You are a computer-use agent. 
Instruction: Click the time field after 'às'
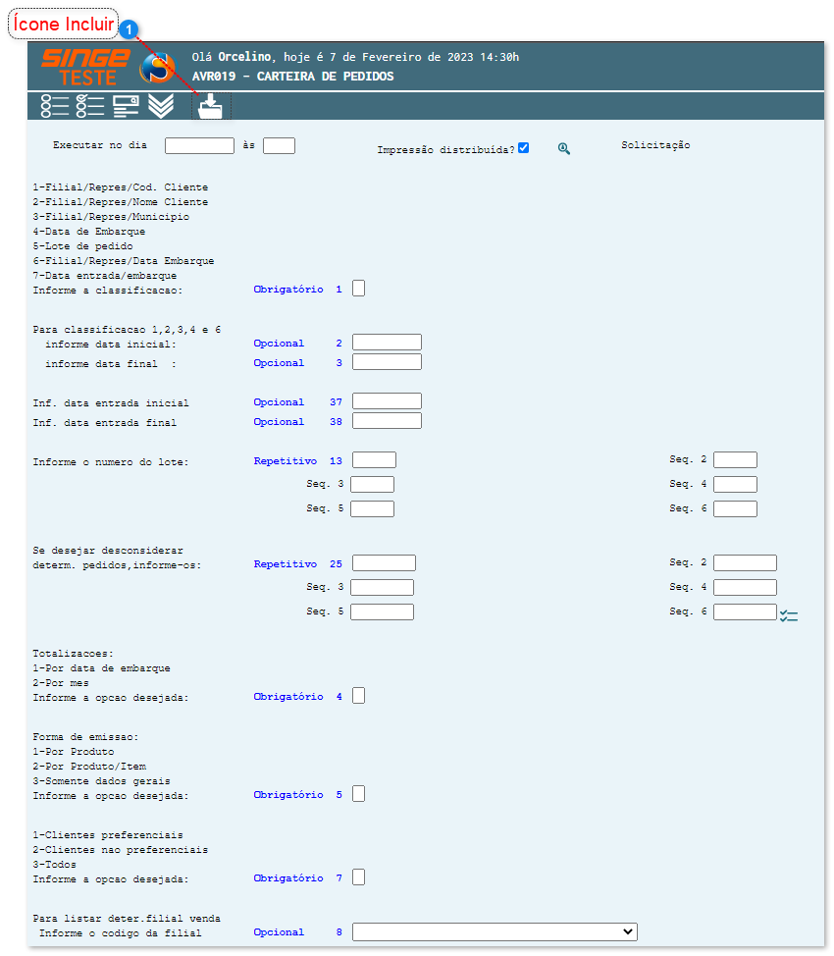tap(279, 145)
